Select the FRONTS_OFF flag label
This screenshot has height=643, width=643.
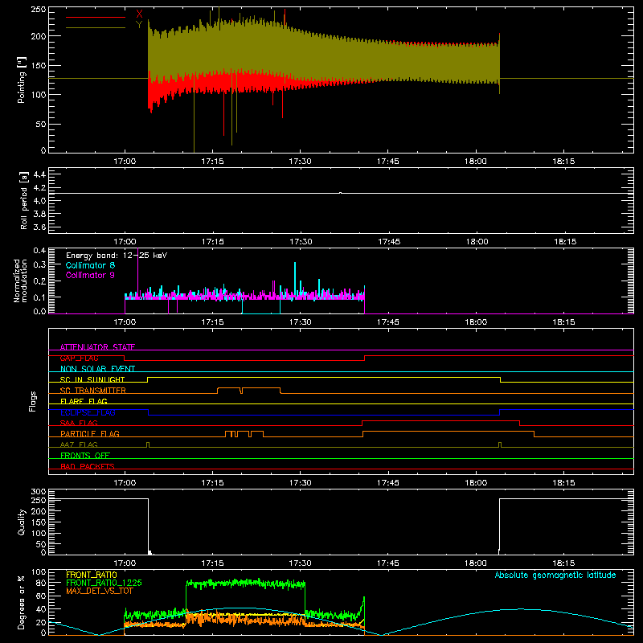tap(85, 455)
